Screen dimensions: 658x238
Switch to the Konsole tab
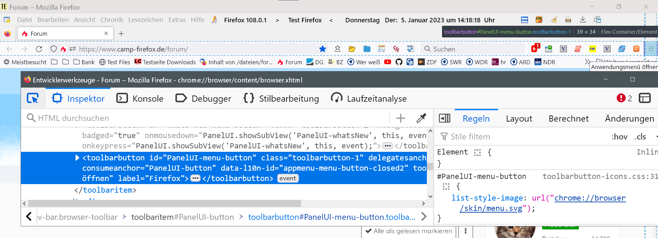coord(140,99)
